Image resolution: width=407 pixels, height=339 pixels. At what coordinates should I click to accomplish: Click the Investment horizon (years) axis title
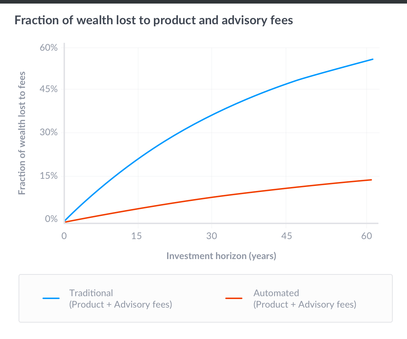point(221,256)
